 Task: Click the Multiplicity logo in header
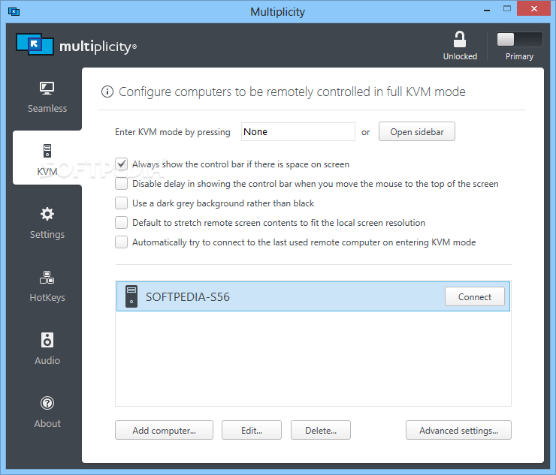click(76, 45)
